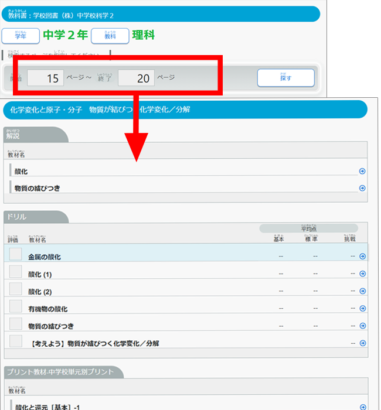Open the 教科 subject selector
Image resolution: width=381 pixels, height=410 pixels.
click(110, 35)
